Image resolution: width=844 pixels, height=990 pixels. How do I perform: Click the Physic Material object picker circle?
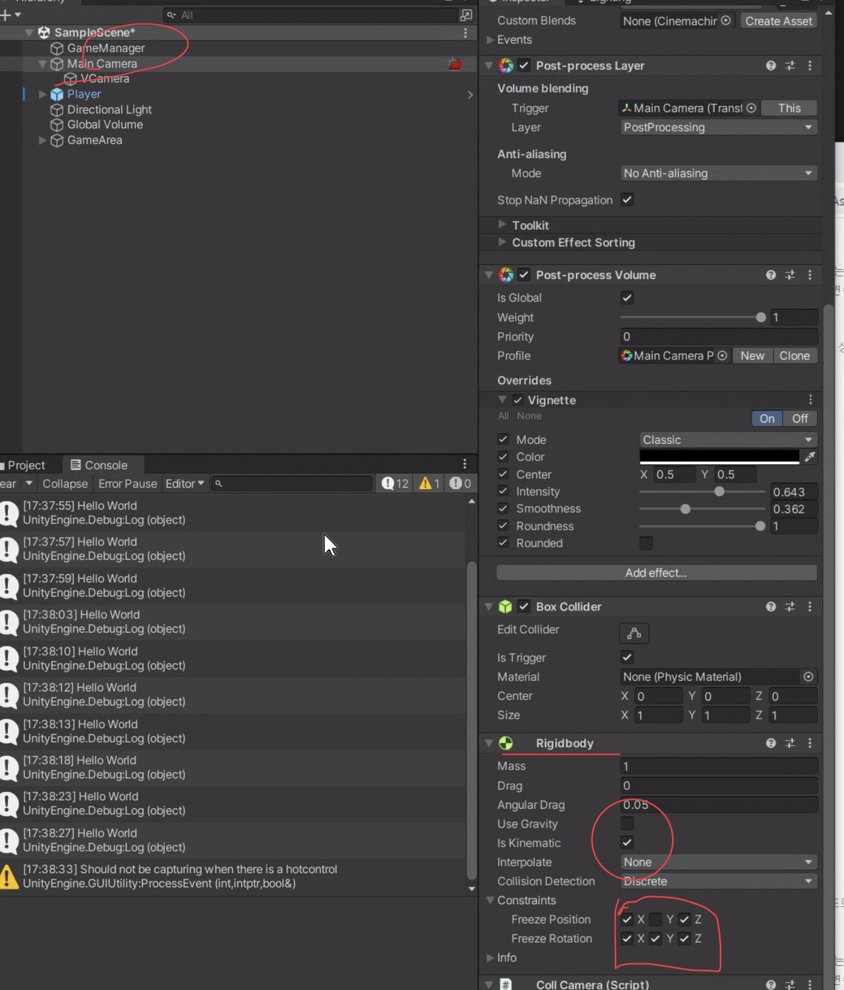808,677
